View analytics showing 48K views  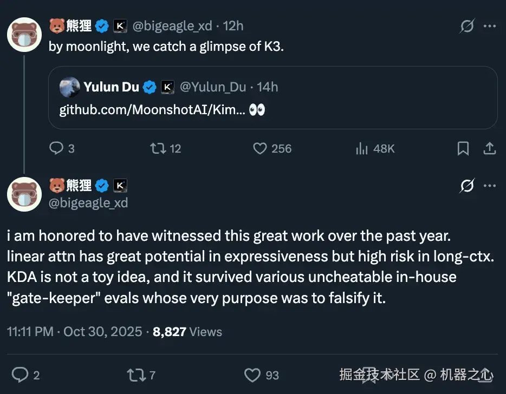(x=362, y=148)
